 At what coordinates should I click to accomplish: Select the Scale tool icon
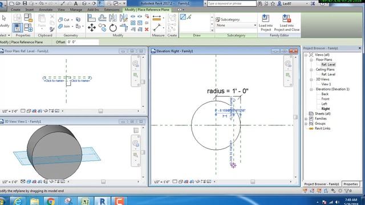tap(140, 23)
